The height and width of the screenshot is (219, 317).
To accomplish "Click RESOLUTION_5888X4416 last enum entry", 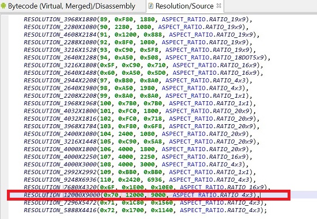I will coord(61,210).
